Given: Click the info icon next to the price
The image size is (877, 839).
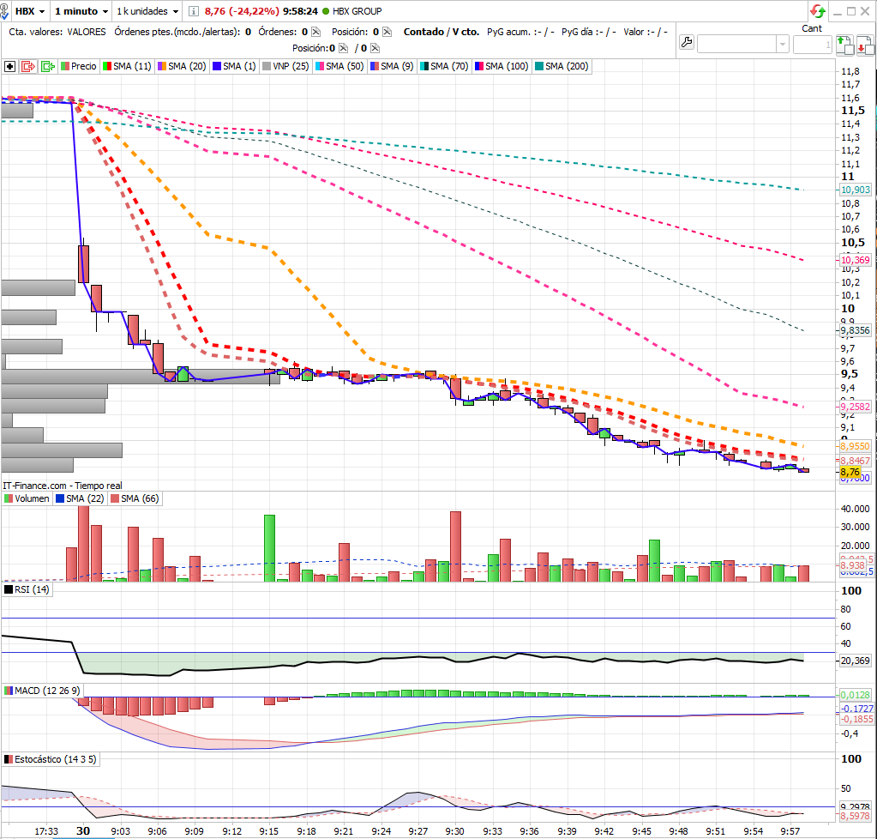Looking at the screenshot, I should pos(194,11).
